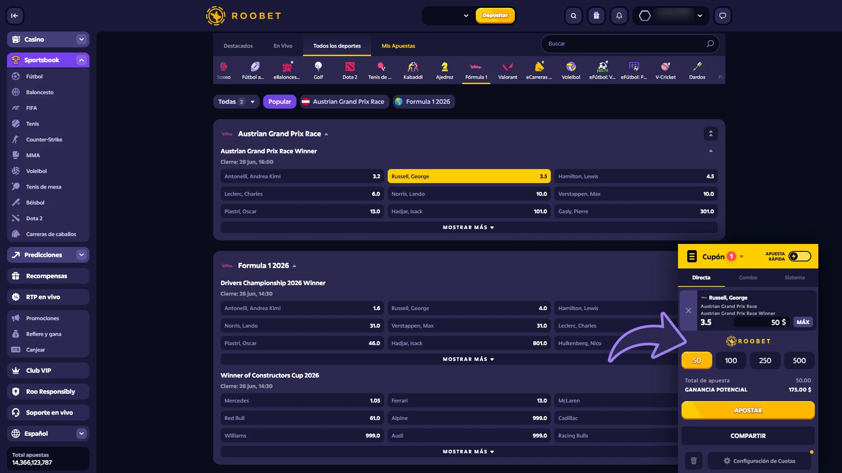
Task: Select the Leclerc, Charles 6.0 odds
Action: pyautogui.click(x=302, y=194)
